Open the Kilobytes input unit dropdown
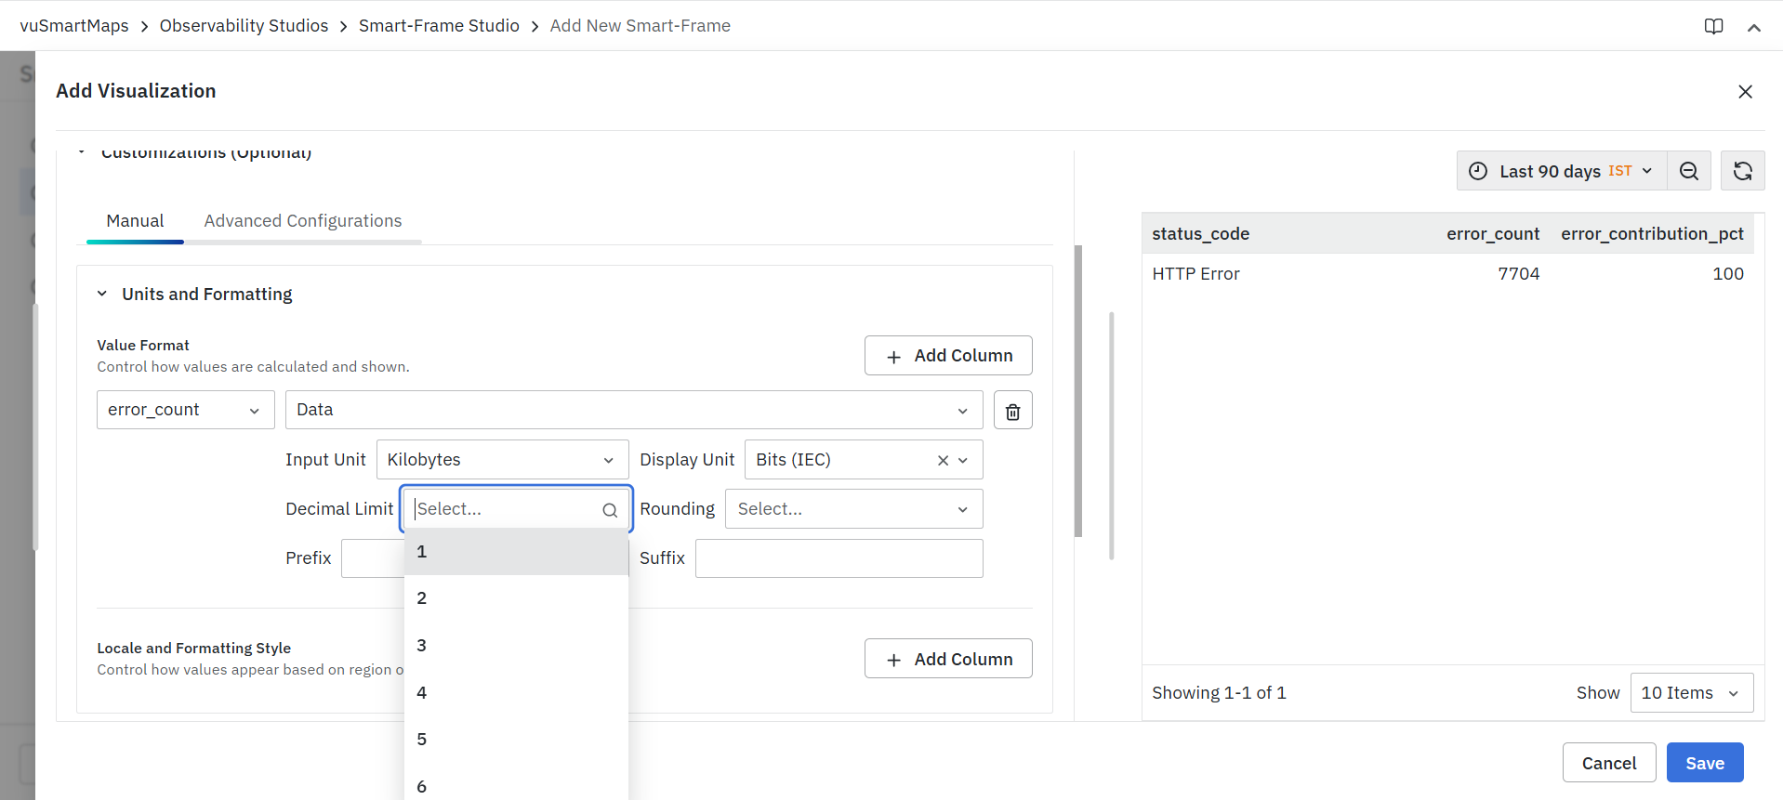Image resolution: width=1783 pixels, height=800 pixels. click(503, 460)
